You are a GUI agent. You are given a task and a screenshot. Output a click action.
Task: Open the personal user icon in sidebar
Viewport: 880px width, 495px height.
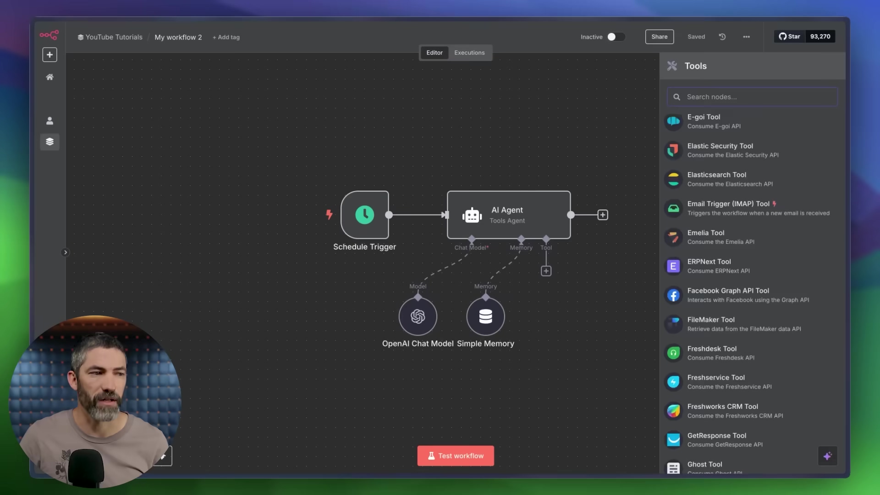coord(49,121)
